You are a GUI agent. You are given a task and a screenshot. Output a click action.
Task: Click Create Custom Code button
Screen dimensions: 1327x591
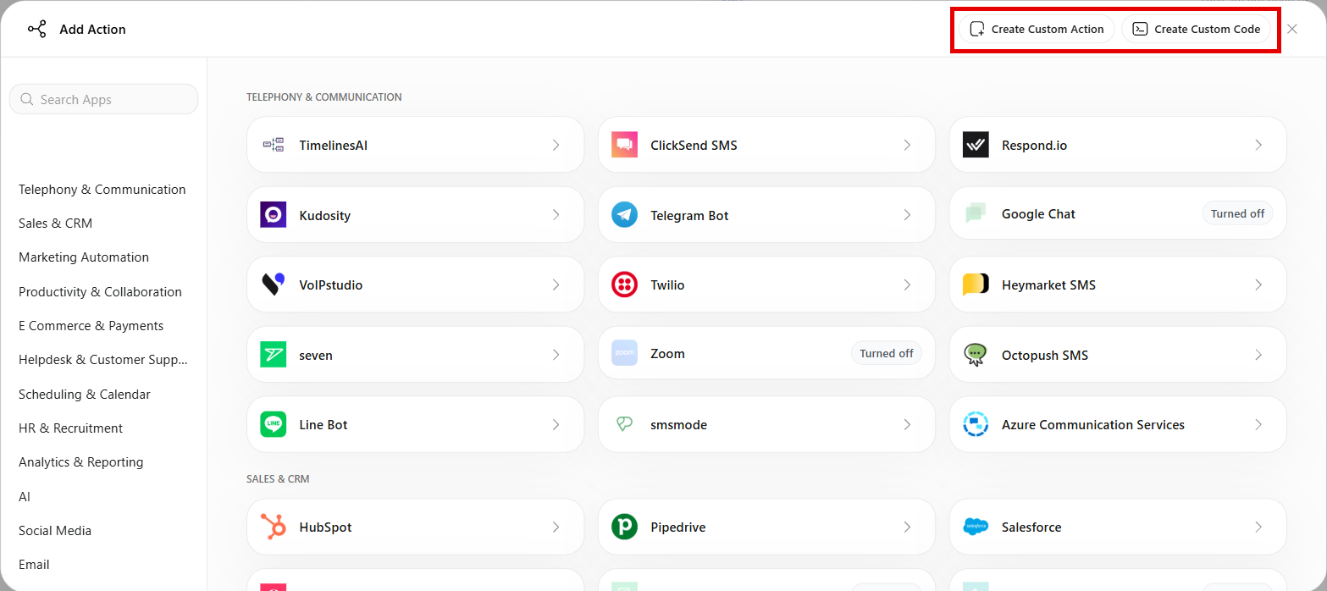coord(1196,29)
